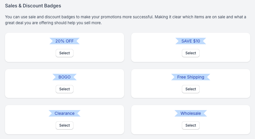The height and width of the screenshot is (139, 255).
Task: Choose Select beneath the BOGO badge
Action: (x=64, y=89)
